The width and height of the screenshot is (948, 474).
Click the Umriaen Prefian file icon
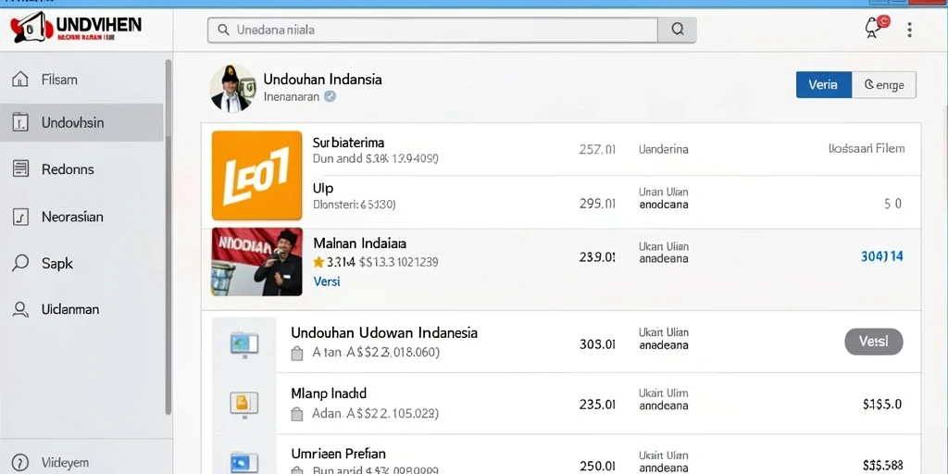244,462
